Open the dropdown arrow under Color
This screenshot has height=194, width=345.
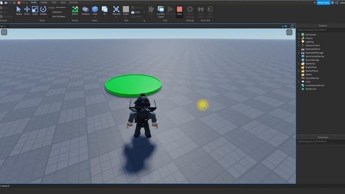[126, 17]
